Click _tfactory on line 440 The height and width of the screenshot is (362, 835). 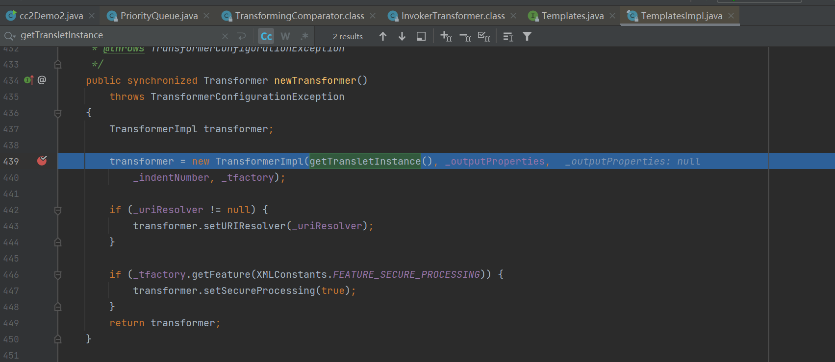(247, 177)
